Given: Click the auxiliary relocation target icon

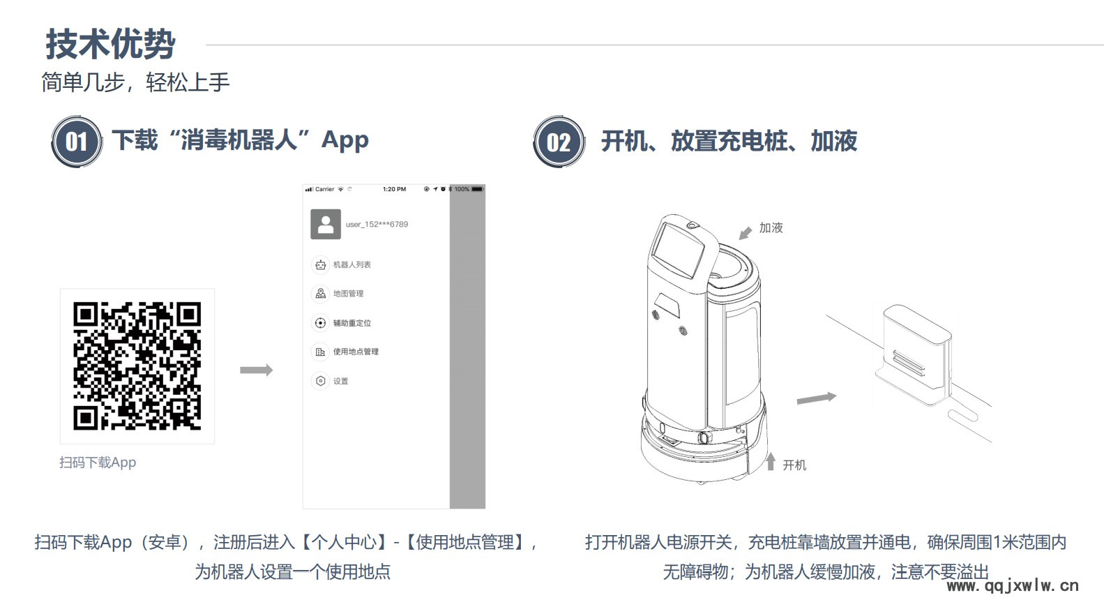Looking at the screenshot, I should point(320,323).
